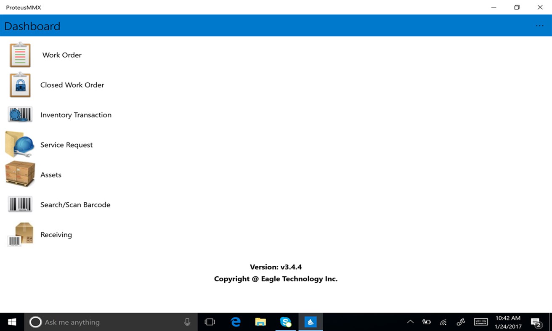The height and width of the screenshot is (331, 552).
Task: Open Skype from the taskbar
Action: tap(286, 322)
